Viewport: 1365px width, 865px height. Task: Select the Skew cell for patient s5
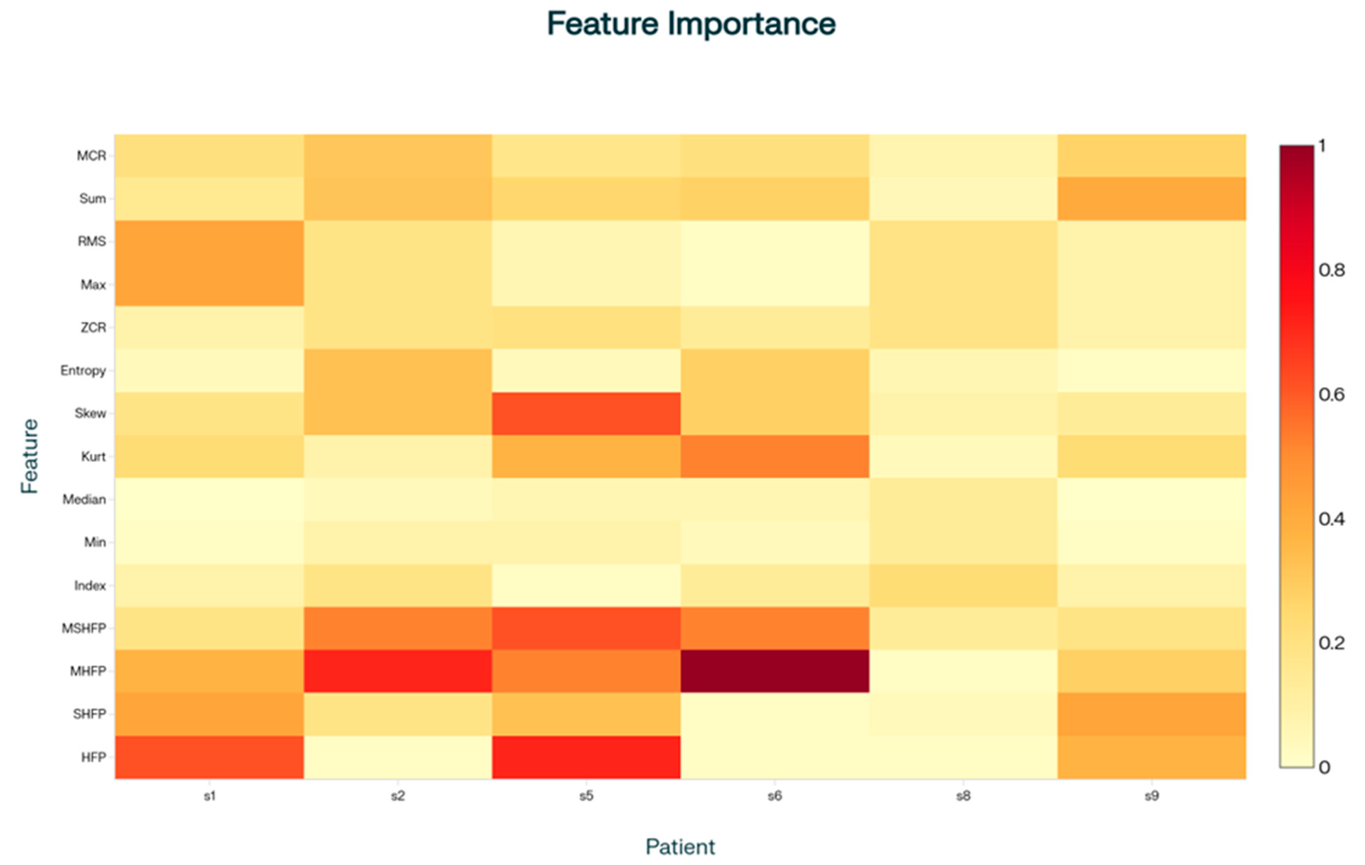pyautogui.click(x=586, y=413)
